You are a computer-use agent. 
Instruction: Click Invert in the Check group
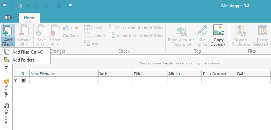[x=93, y=43]
